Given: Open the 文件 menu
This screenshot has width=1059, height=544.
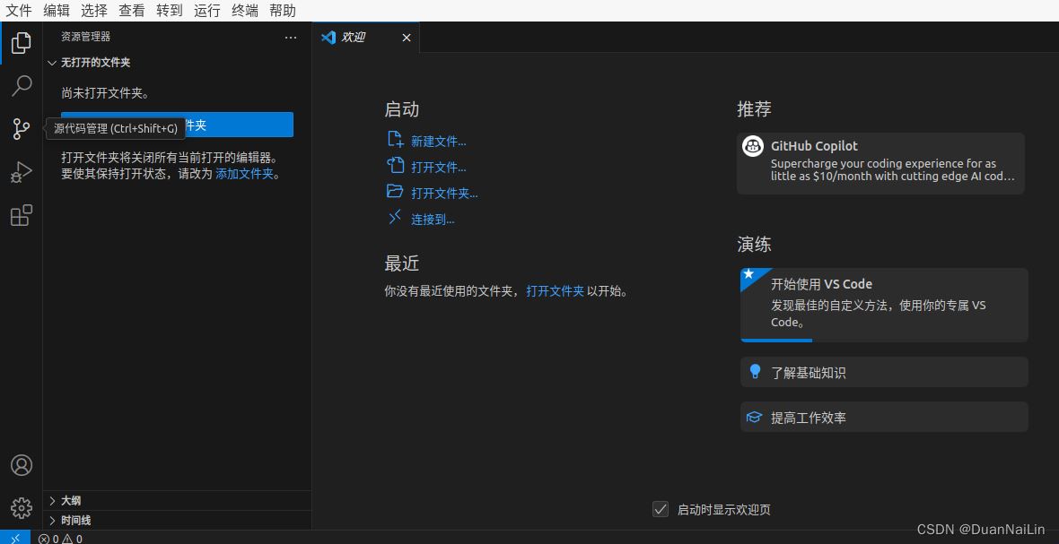Looking at the screenshot, I should 19,11.
